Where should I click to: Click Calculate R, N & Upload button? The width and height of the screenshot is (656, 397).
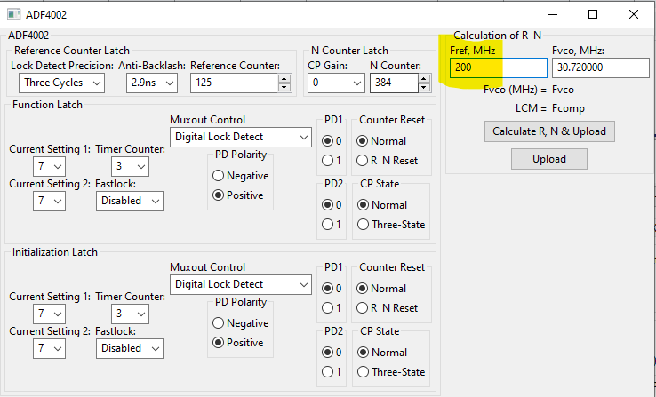pos(549,131)
